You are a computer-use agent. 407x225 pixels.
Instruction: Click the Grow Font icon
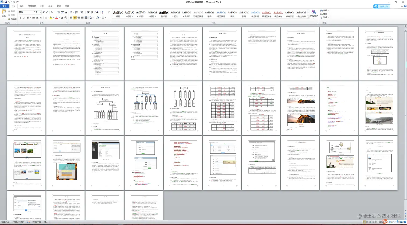(43, 12)
